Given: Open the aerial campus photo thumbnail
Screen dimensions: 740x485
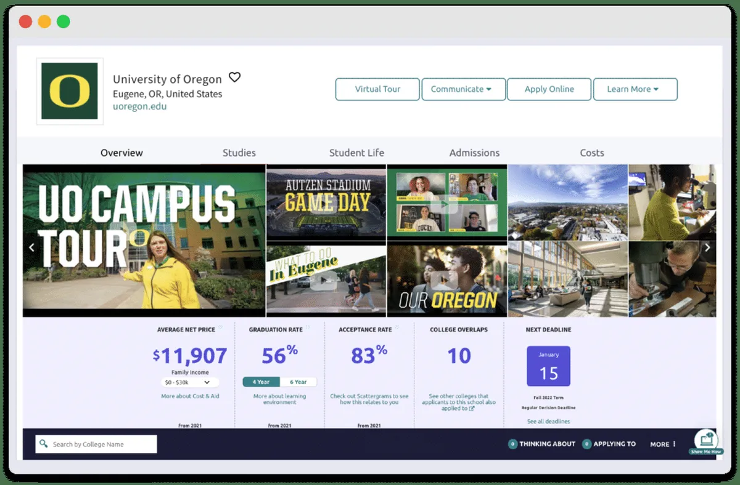Looking at the screenshot, I should (x=567, y=202).
